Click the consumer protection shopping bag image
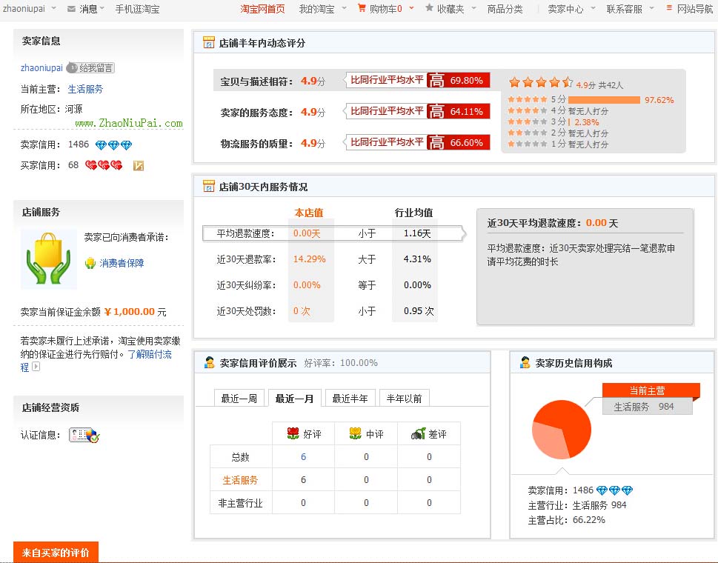 pyautogui.click(x=49, y=259)
